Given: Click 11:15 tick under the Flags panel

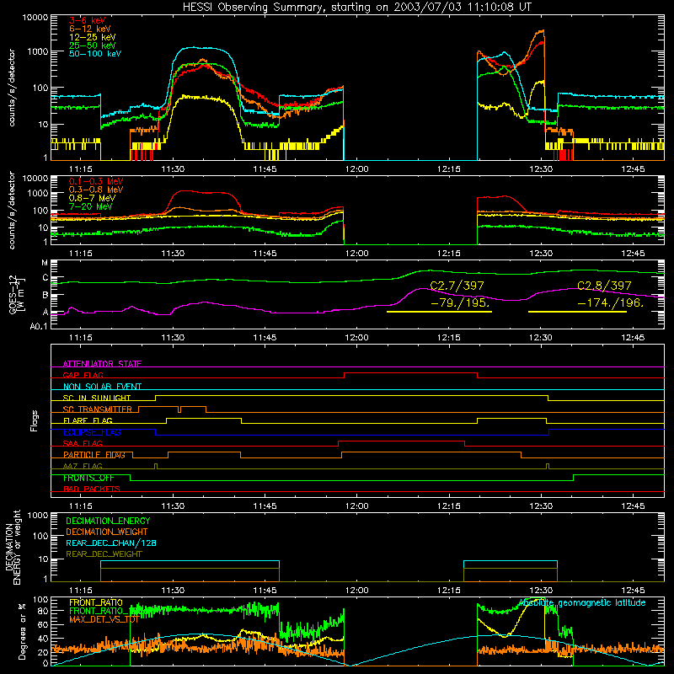Looking at the screenshot, I should (81, 506).
